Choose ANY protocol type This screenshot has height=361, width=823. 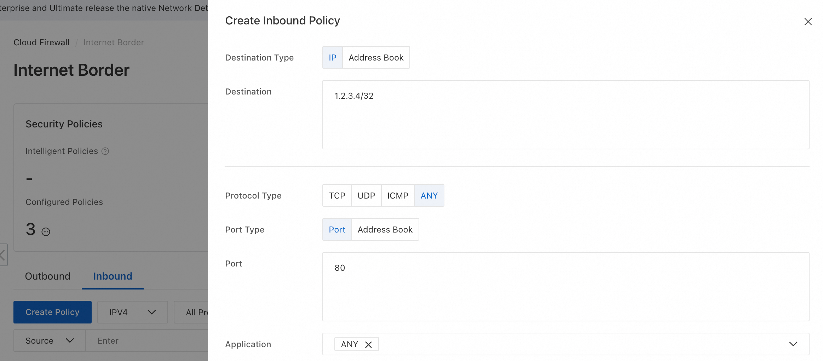pos(429,195)
